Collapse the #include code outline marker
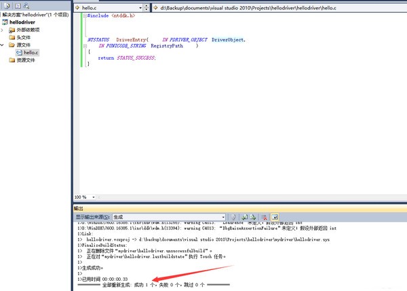Image resolution: width=407 pixels, height=291 pixels. pyautogui.click(x=83, y=16)
